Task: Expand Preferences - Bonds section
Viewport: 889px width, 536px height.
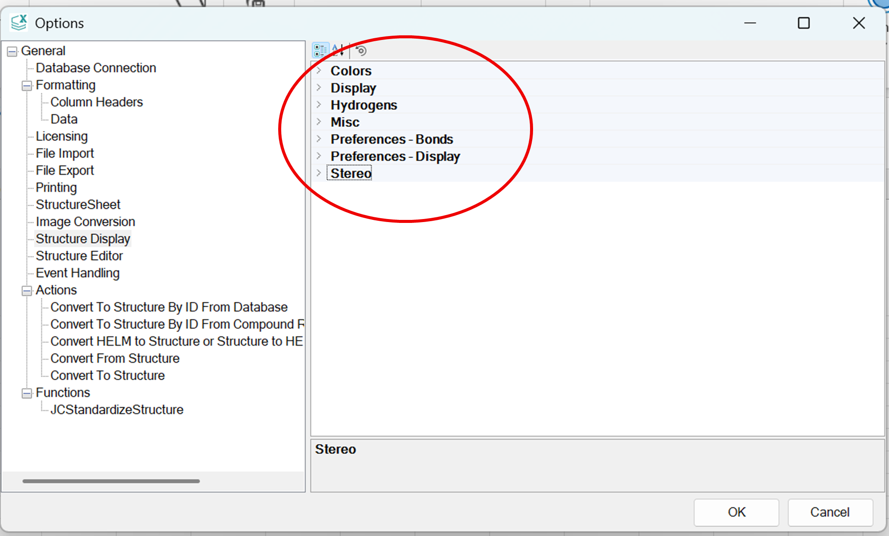Action: (x=319, y=139)
